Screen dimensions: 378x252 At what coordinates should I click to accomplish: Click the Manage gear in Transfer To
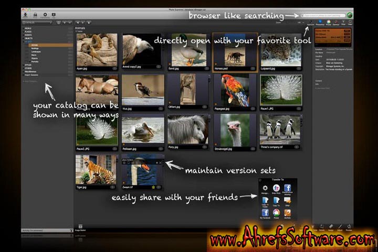[265, 189]
